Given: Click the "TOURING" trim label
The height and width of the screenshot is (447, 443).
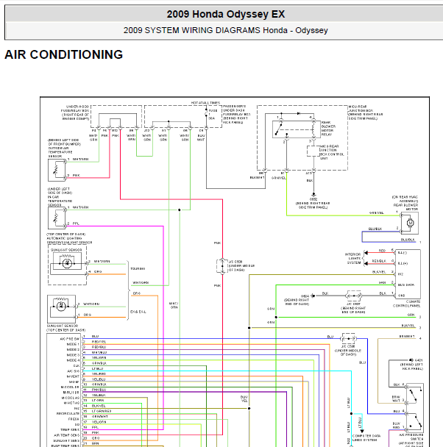Looking at the screenshot, I should 138,269.
